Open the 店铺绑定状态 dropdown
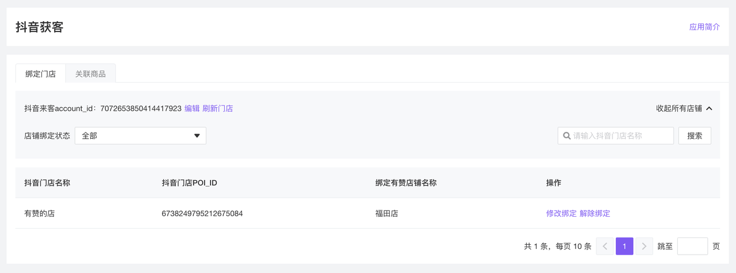The image size is (736, 273). click(140, 136)
